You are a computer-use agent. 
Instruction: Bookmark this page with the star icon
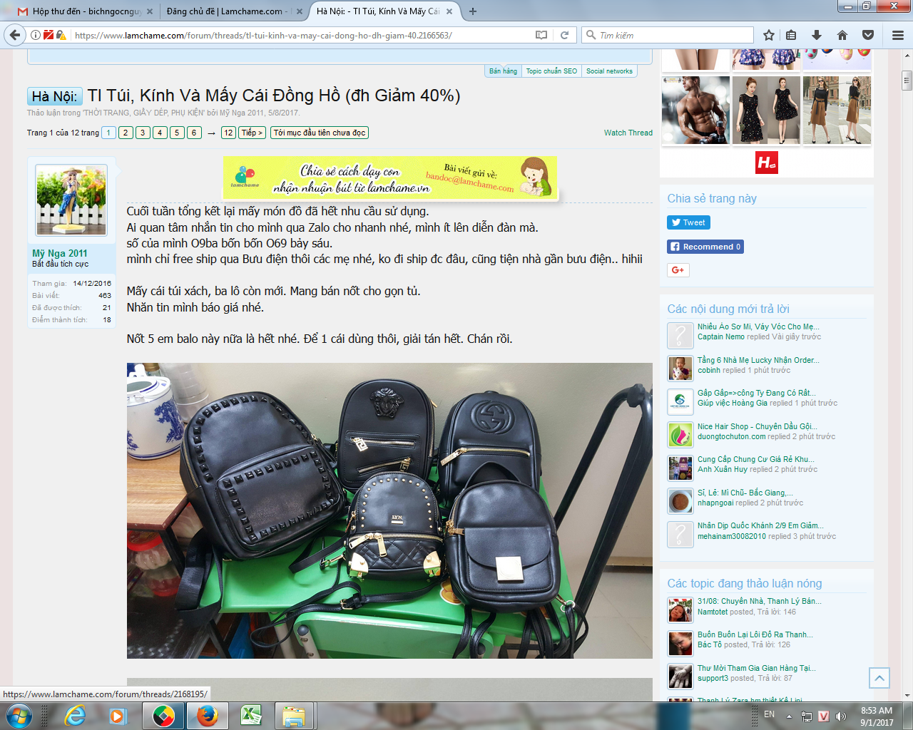[x=769, y=35]
